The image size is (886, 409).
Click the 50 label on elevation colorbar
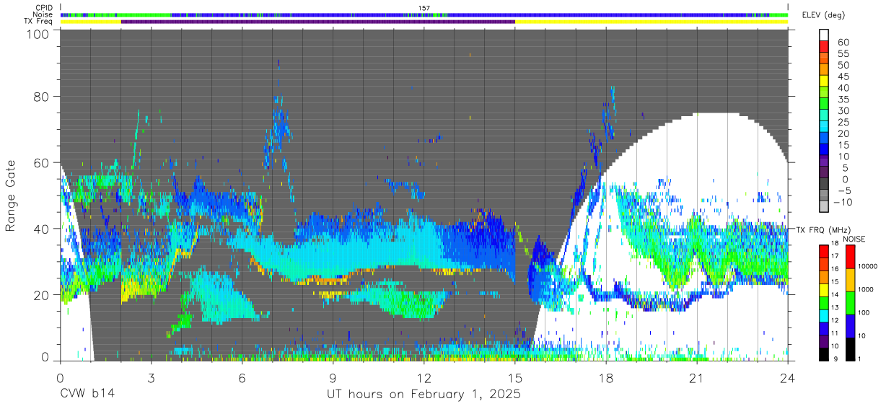pos(843,66)
